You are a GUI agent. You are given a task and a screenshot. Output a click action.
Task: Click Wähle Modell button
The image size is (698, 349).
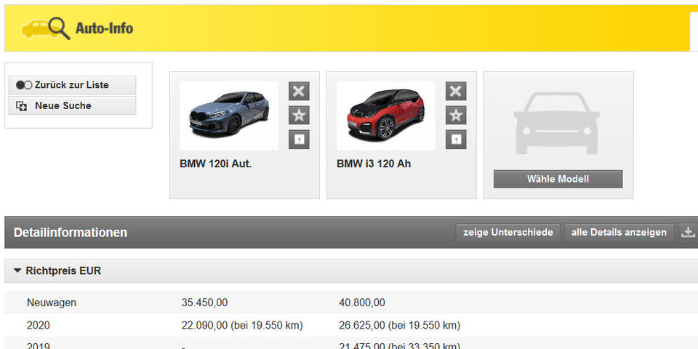(x=558, y=179)
